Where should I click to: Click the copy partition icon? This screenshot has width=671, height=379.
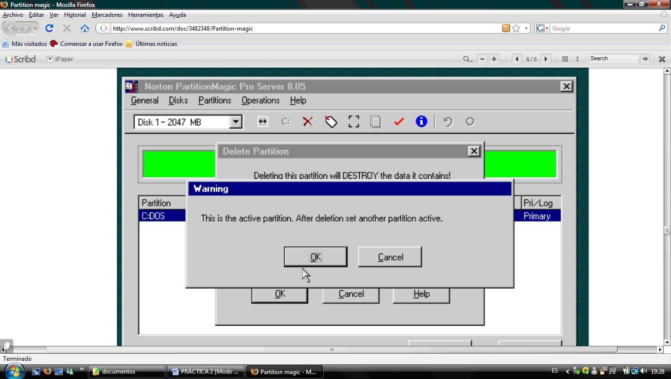pos(376,122)
